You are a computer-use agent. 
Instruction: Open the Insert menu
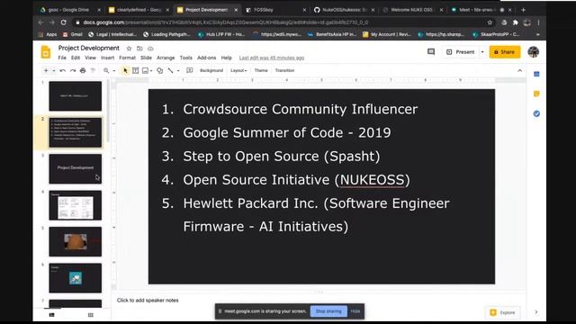(108, 58)
